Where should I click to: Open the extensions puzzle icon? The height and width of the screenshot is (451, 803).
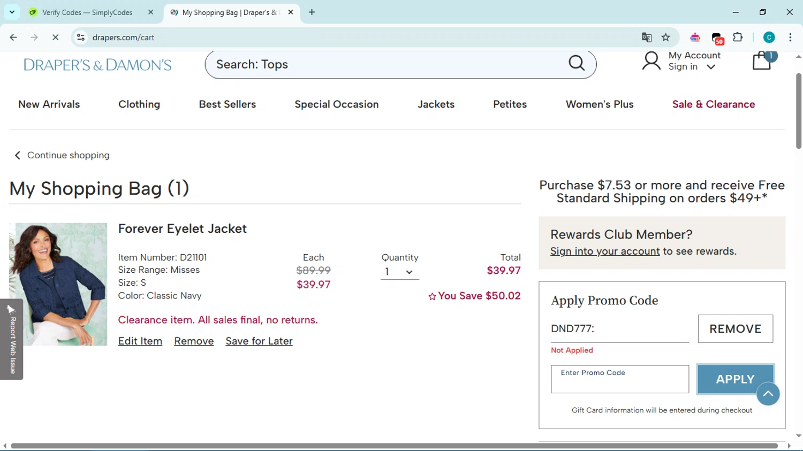738,37
